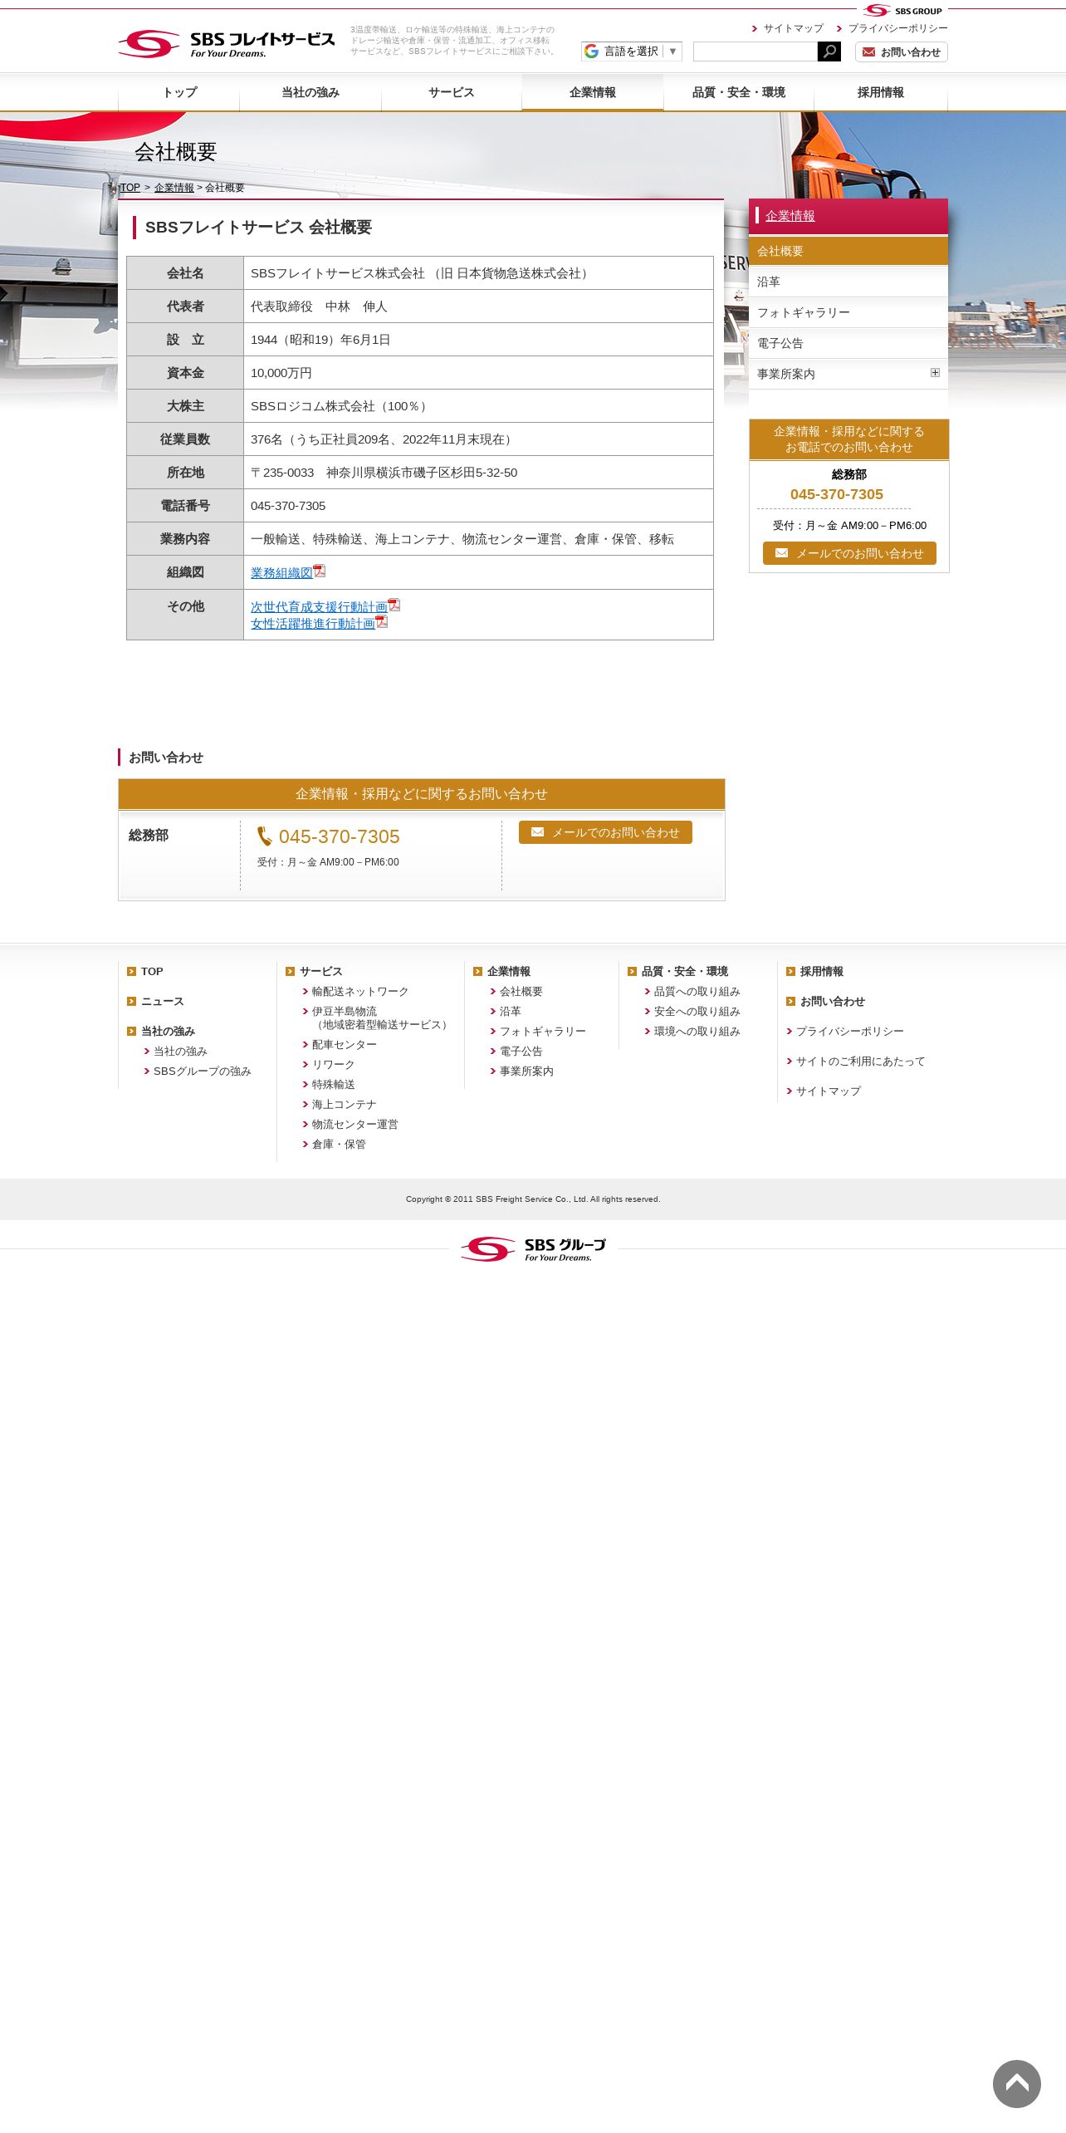Click sidebar メールでのお問い合わせ button

tap(849, 553)
